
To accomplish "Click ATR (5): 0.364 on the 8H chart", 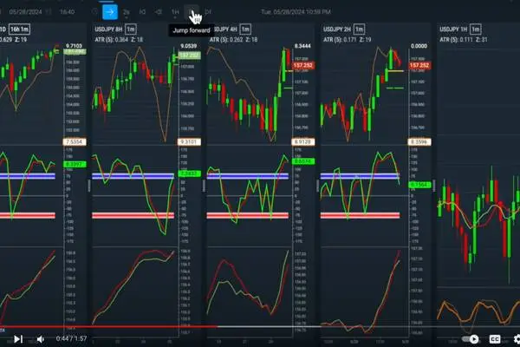I will (x=111, y=40).
